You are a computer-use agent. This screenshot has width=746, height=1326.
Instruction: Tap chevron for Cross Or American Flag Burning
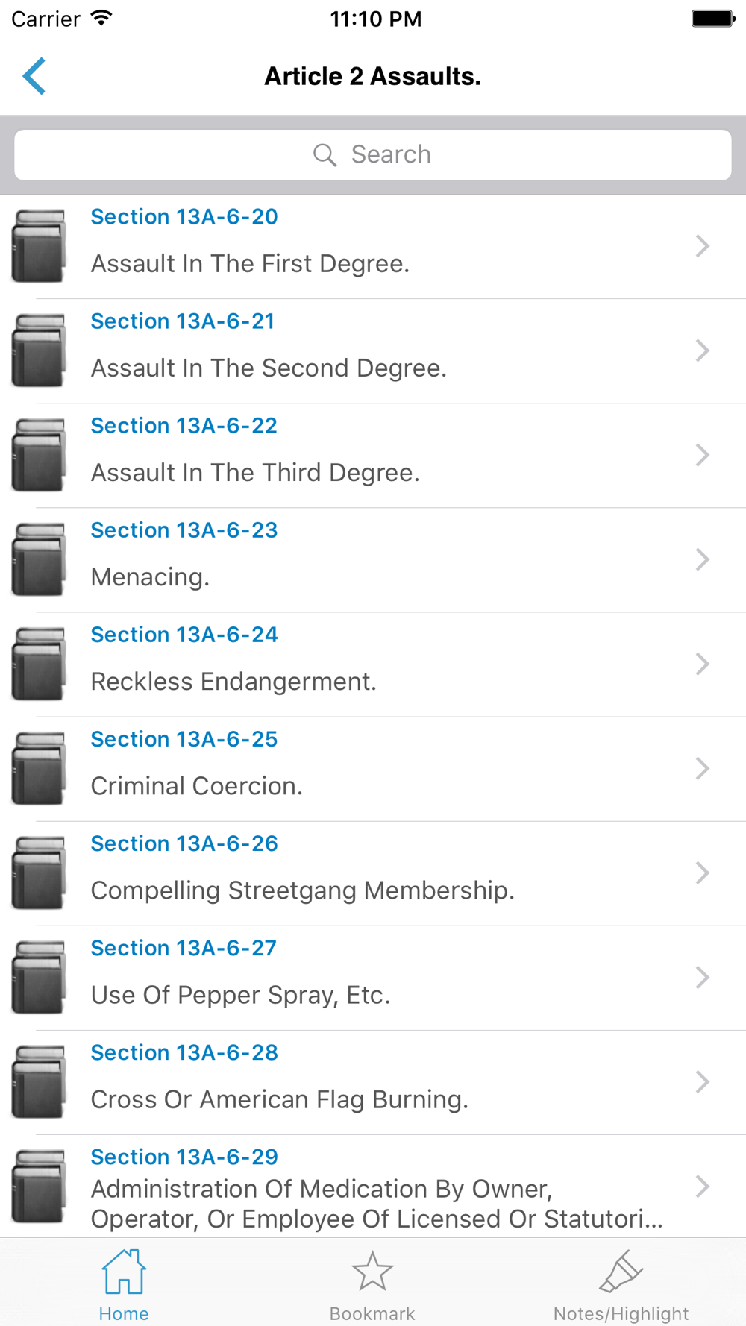tap(702, 1081)
